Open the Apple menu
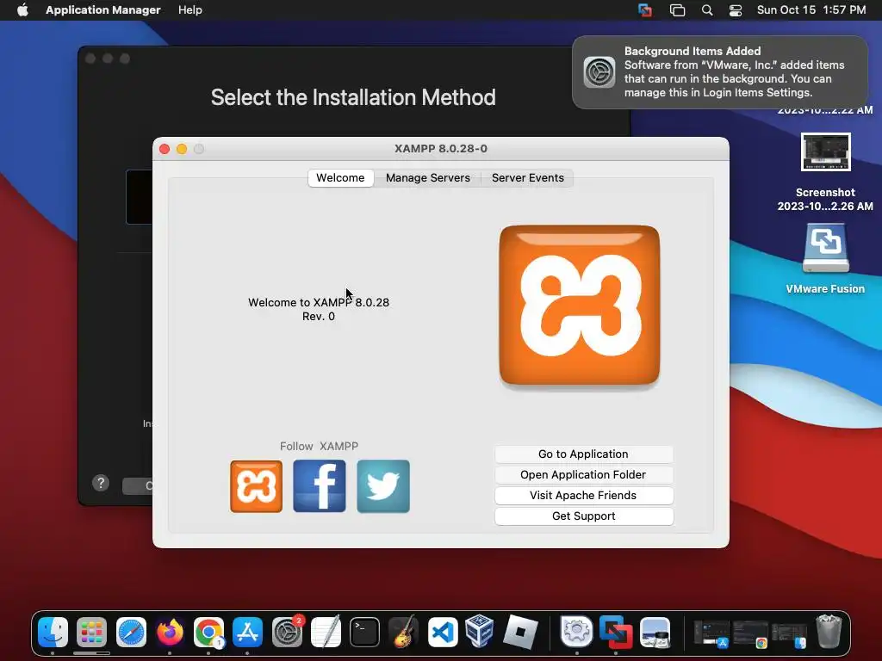 click(22, 10)
